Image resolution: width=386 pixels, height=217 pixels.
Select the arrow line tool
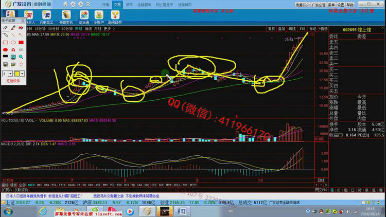click(x=21, y=35)
